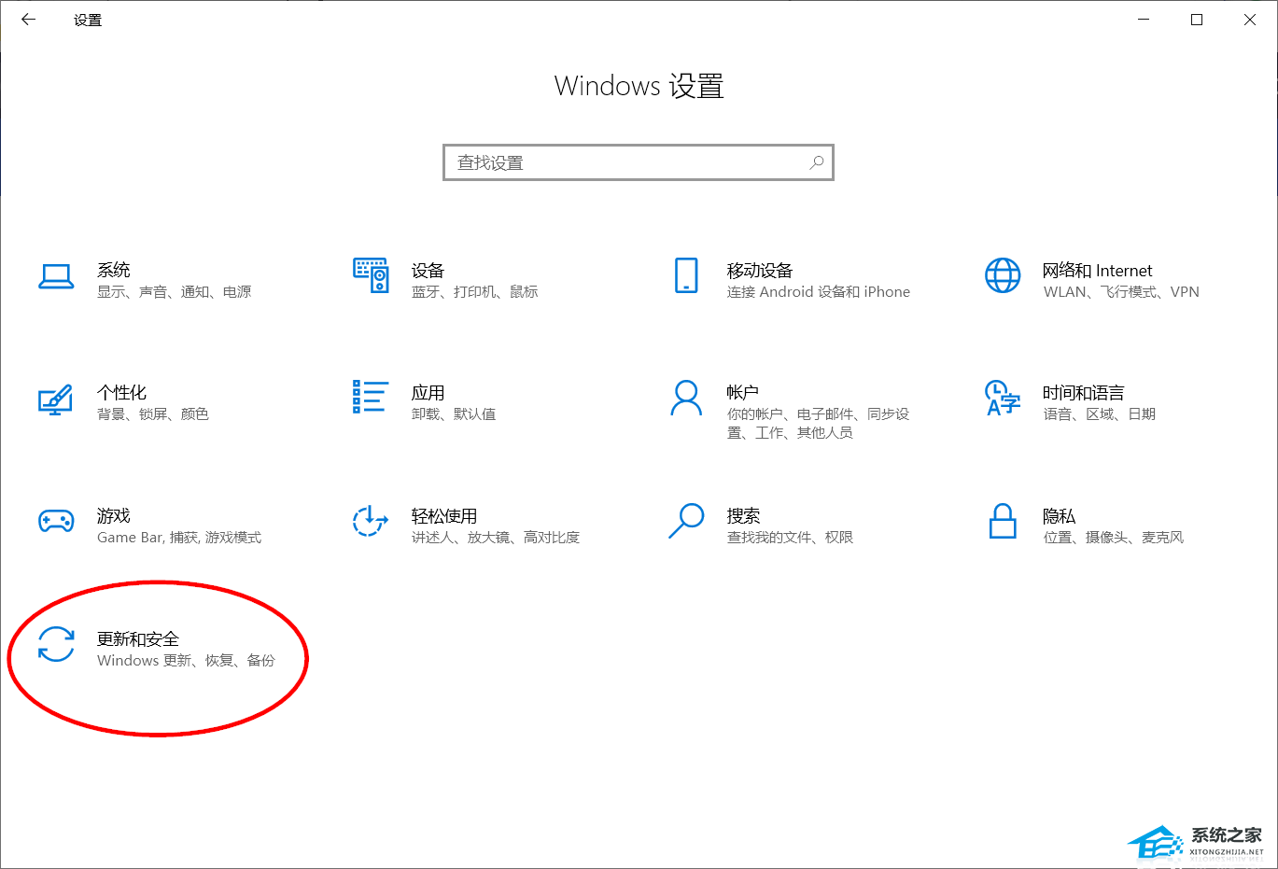The height and width of the screenshot is (869, 1278).
Task: Open the 搜索 magnifying glass icon
Action: pos(686,521)
